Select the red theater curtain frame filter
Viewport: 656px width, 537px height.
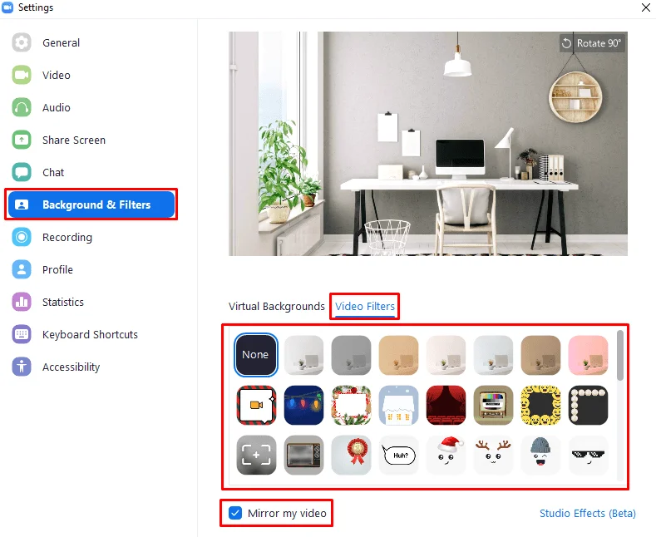click(x=446, y=405)
